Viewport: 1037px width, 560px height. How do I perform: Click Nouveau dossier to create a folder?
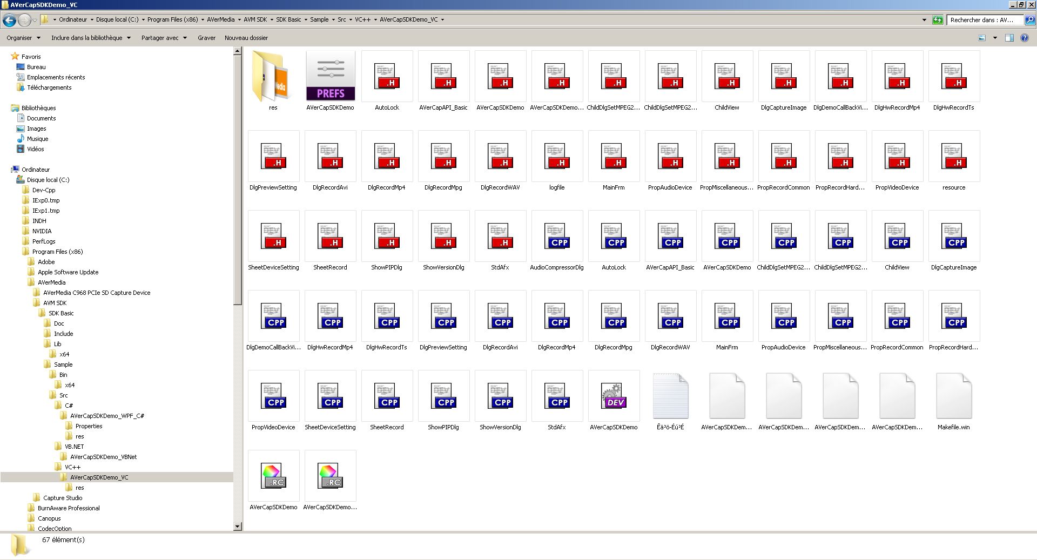point(246,38)
